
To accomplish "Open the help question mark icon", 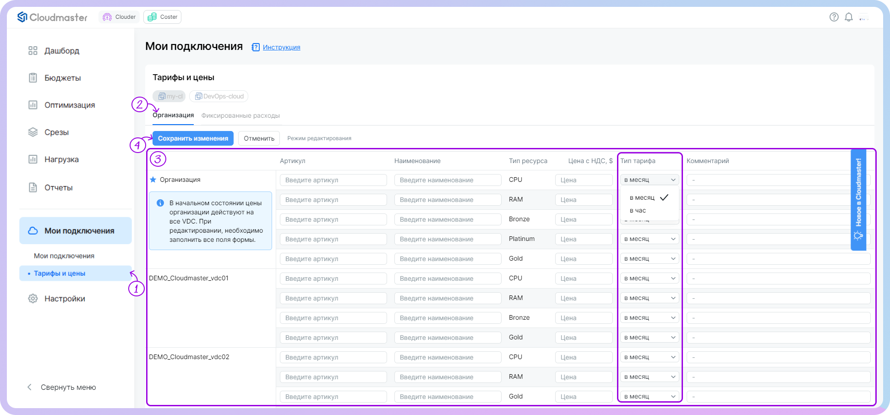I will click(834, 17).
